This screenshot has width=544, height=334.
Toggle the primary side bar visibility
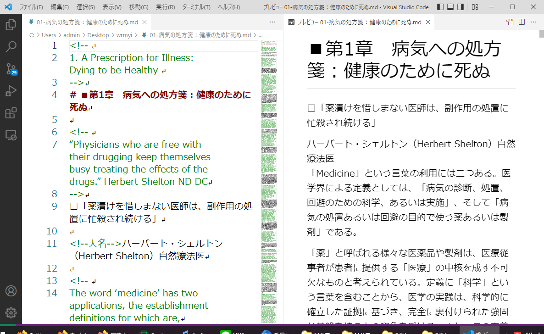pos(440,7)
